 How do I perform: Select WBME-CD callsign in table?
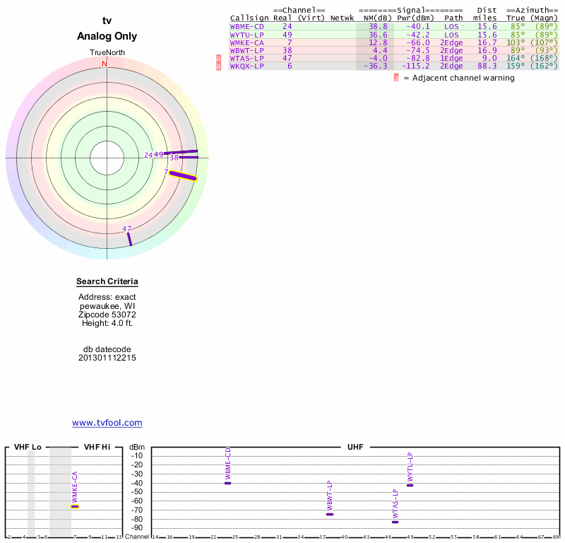[x=246, y=27]
